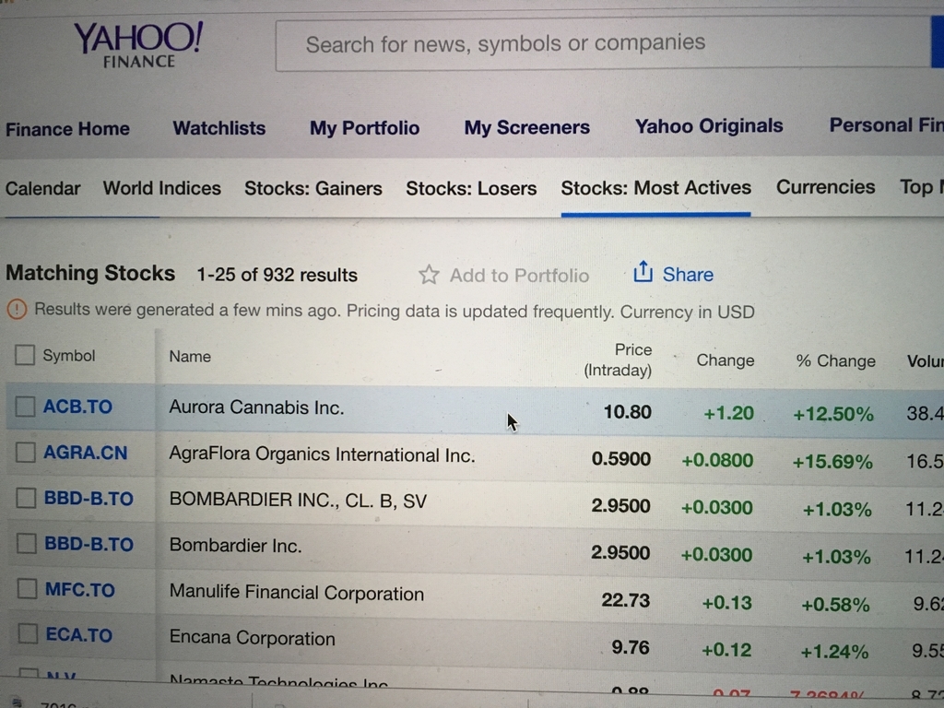Check the BOMBARDIER INC., CL. B, SV row checkbox

27,498
